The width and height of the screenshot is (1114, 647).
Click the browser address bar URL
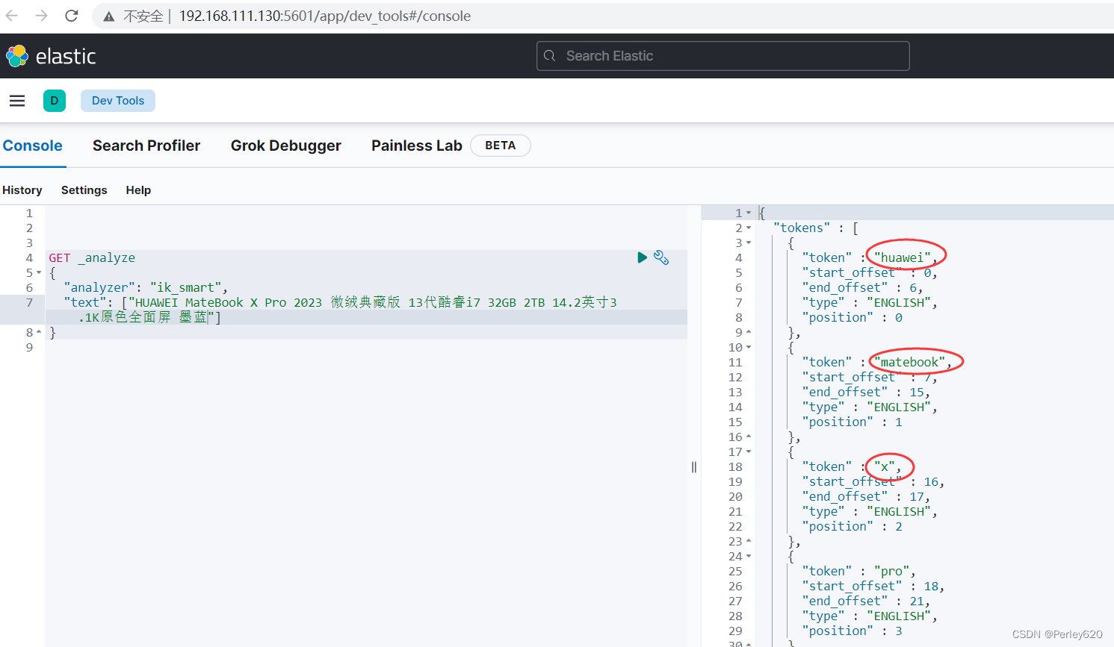click(x=325, y=16)
